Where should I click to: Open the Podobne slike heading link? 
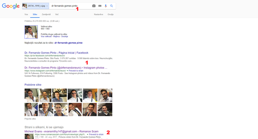click(x=33, y=85)
